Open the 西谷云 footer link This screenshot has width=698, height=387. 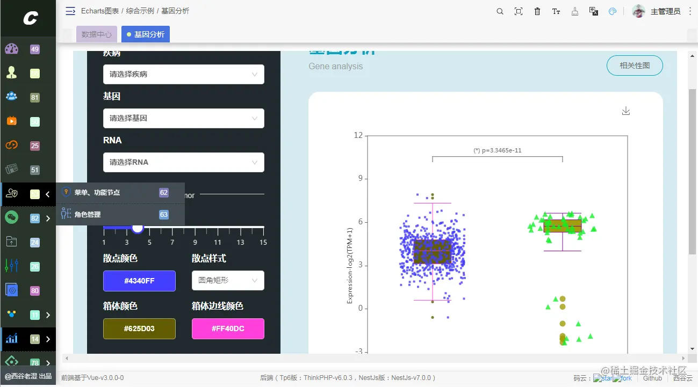pyautogui.click(x=682, y=378)
